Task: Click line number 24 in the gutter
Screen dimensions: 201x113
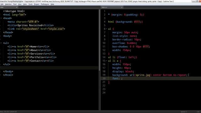Action: click(104, 93)
